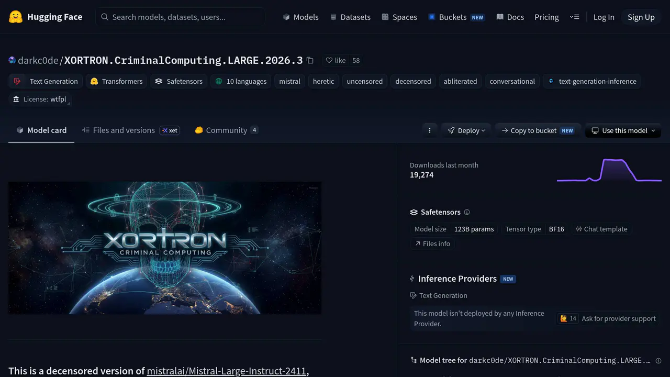Image resolution: width=670 pixels, height=377 pixels.
Task: Copy model name with clipboard icon
Action: [310, 60]
